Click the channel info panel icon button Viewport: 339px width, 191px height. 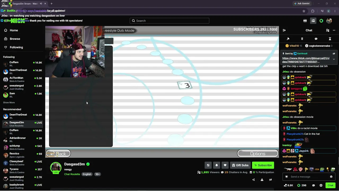pos(208,165)
